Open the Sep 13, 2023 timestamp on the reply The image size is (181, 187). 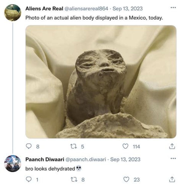tap(125, 159)
